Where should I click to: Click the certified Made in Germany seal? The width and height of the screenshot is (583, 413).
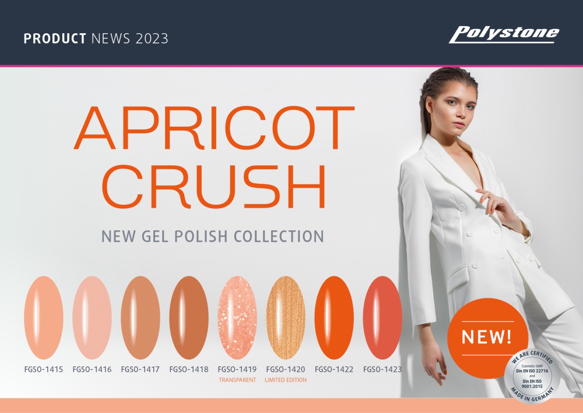click(x=532, y=376)
